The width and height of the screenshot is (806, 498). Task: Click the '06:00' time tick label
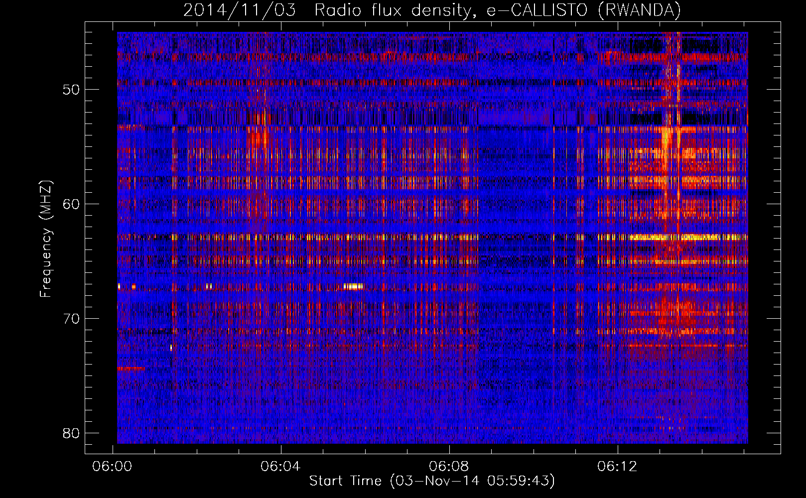pos(112,467)
